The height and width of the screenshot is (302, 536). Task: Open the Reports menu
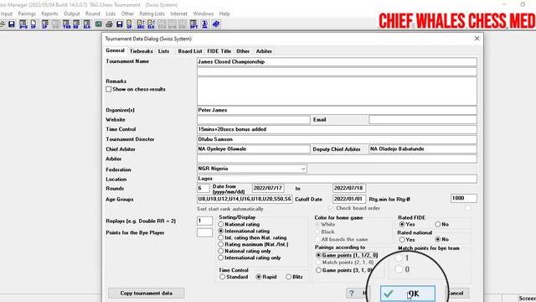point(49,13)
